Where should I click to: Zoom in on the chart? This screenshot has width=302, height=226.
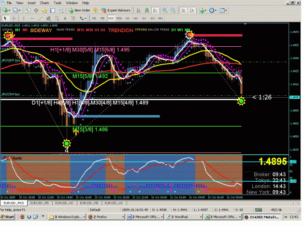coord(165,11)
